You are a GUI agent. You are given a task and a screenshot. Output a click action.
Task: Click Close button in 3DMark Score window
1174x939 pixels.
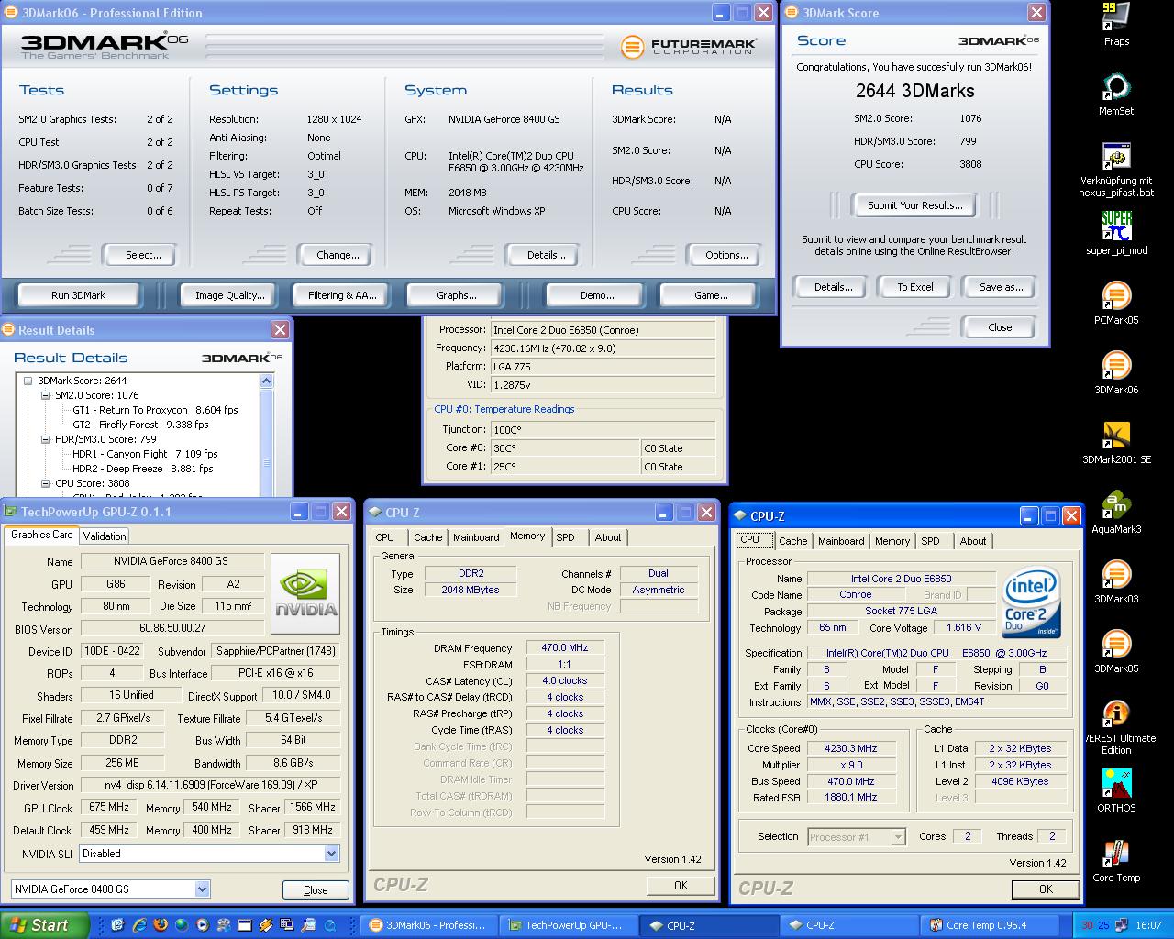click(x=999, y=327)
